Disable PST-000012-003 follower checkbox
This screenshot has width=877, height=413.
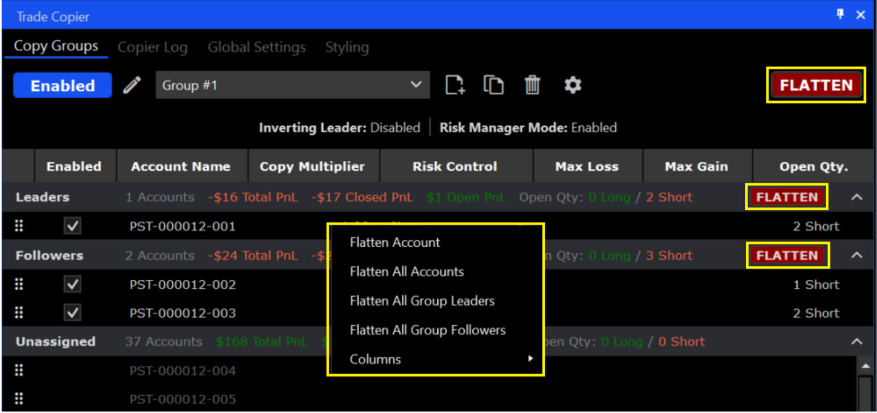[x=73, y=313]
